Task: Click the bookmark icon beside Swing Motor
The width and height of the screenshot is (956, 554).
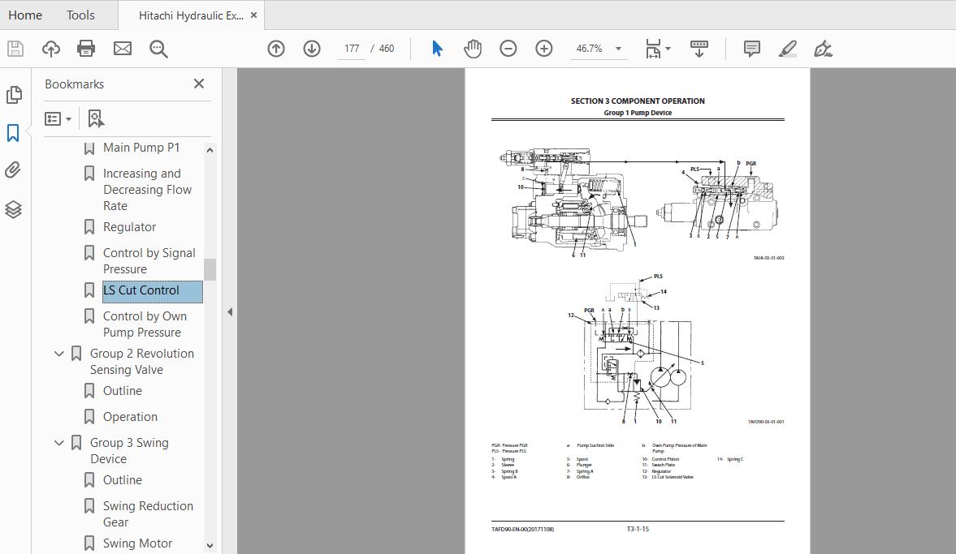Action: pyautogui.click(x=89, y=543)
